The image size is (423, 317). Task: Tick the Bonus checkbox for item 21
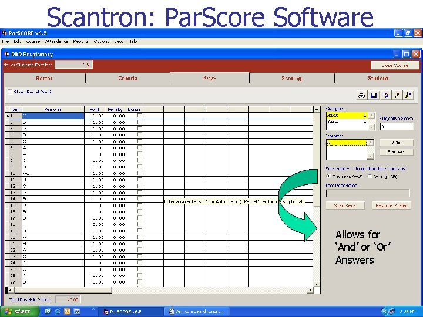click(139, 244)
